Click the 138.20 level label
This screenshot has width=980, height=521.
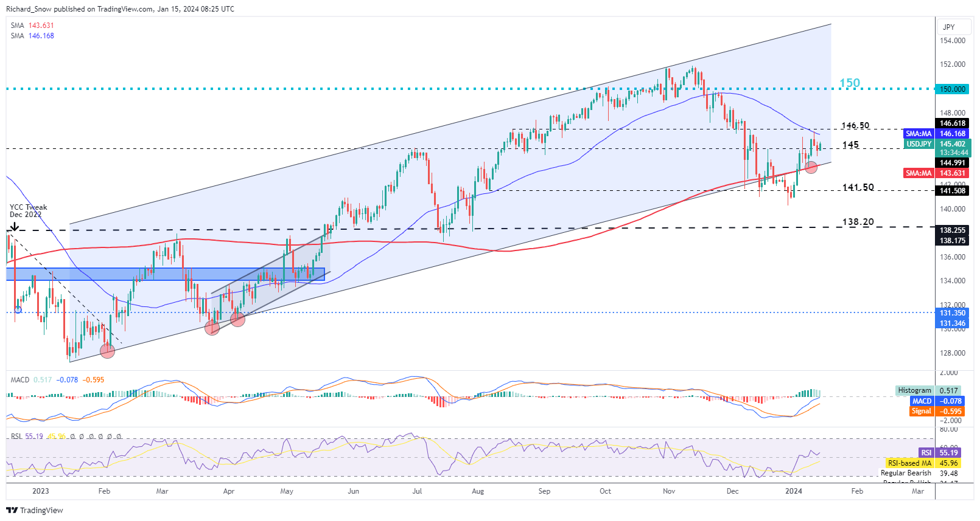point(858,222)
